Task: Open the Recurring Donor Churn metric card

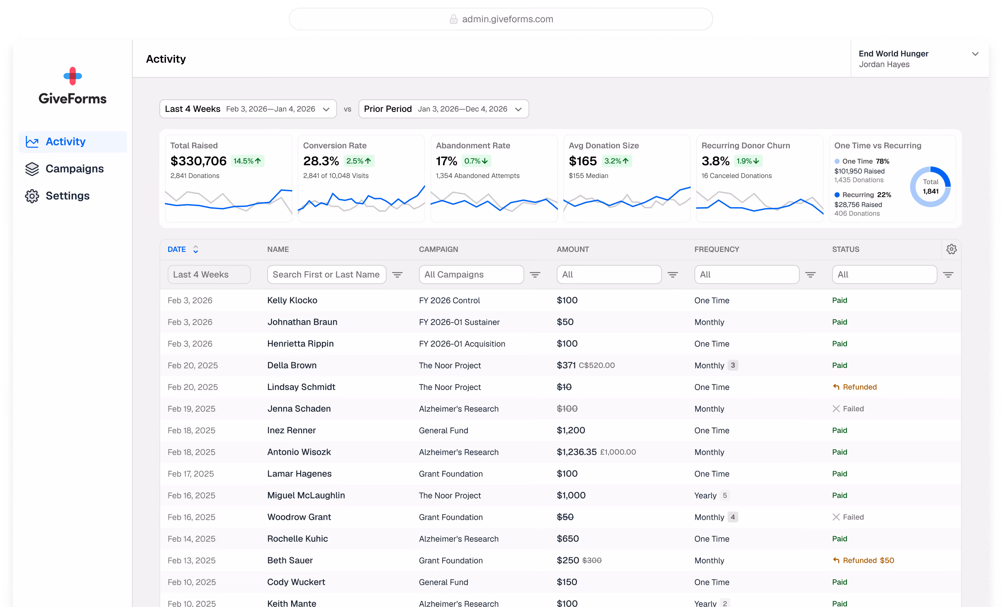Action: pos(759,178)
